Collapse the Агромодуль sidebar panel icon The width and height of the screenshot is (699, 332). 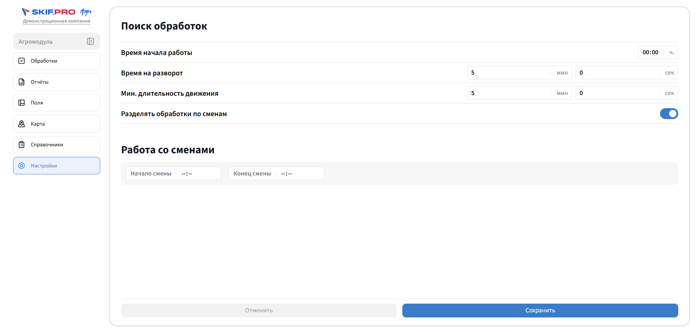click(x=90, y=41)
